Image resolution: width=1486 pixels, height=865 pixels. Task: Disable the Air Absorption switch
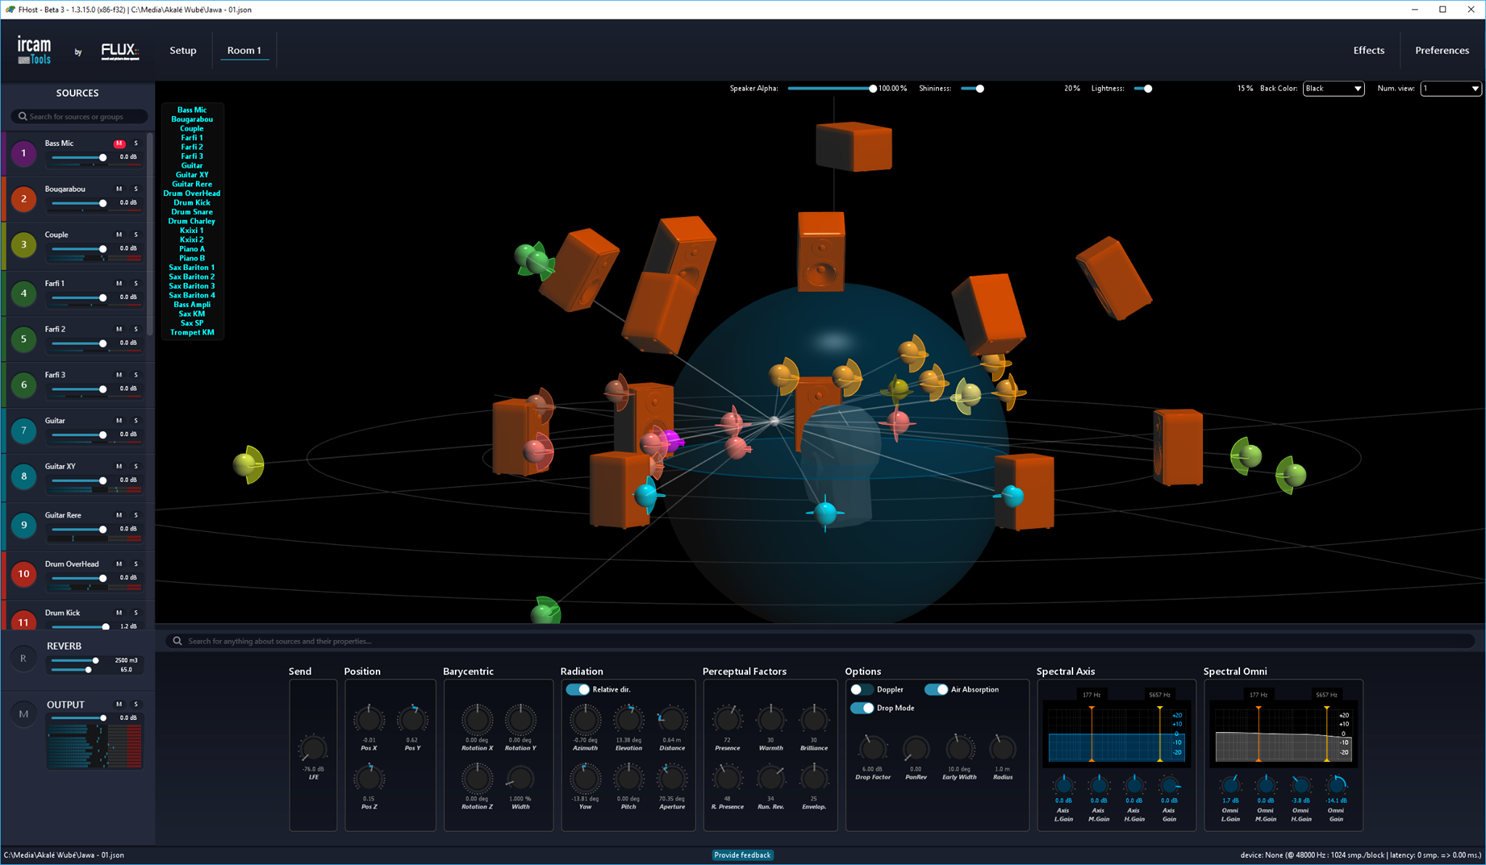click(936, 689)
